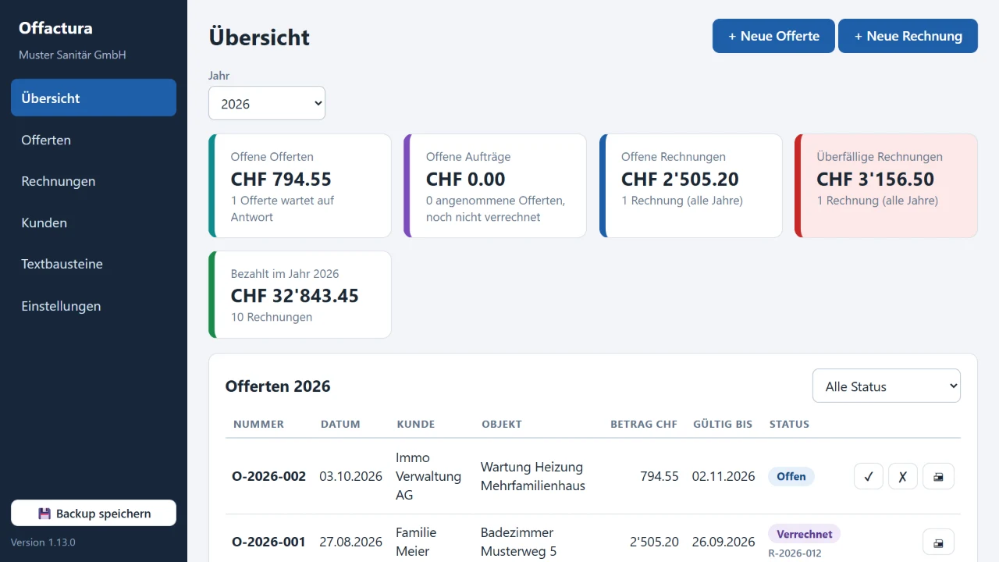Click customer Familie Meier
This screenshot has width=999, height=562.
tap(416, 542)
